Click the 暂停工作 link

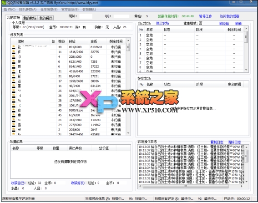coord(205,16)
